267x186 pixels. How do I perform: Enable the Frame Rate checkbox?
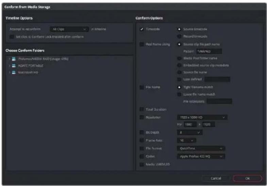(x=142, y=140)
